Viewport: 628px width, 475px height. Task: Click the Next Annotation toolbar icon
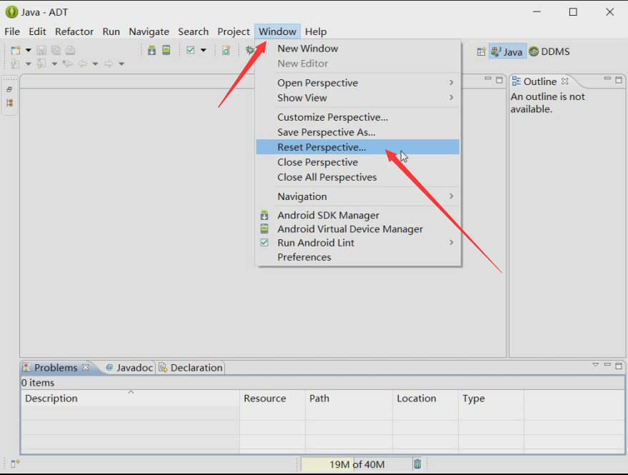tap(15, 64)
